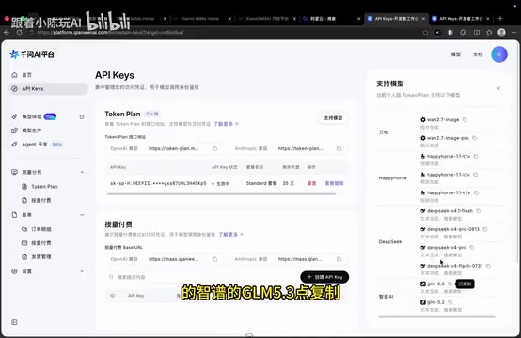Copy model name wan2.7-image

tap(465, 120)
